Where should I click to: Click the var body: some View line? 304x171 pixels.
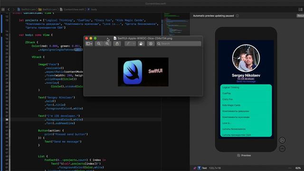pos(36,35)
